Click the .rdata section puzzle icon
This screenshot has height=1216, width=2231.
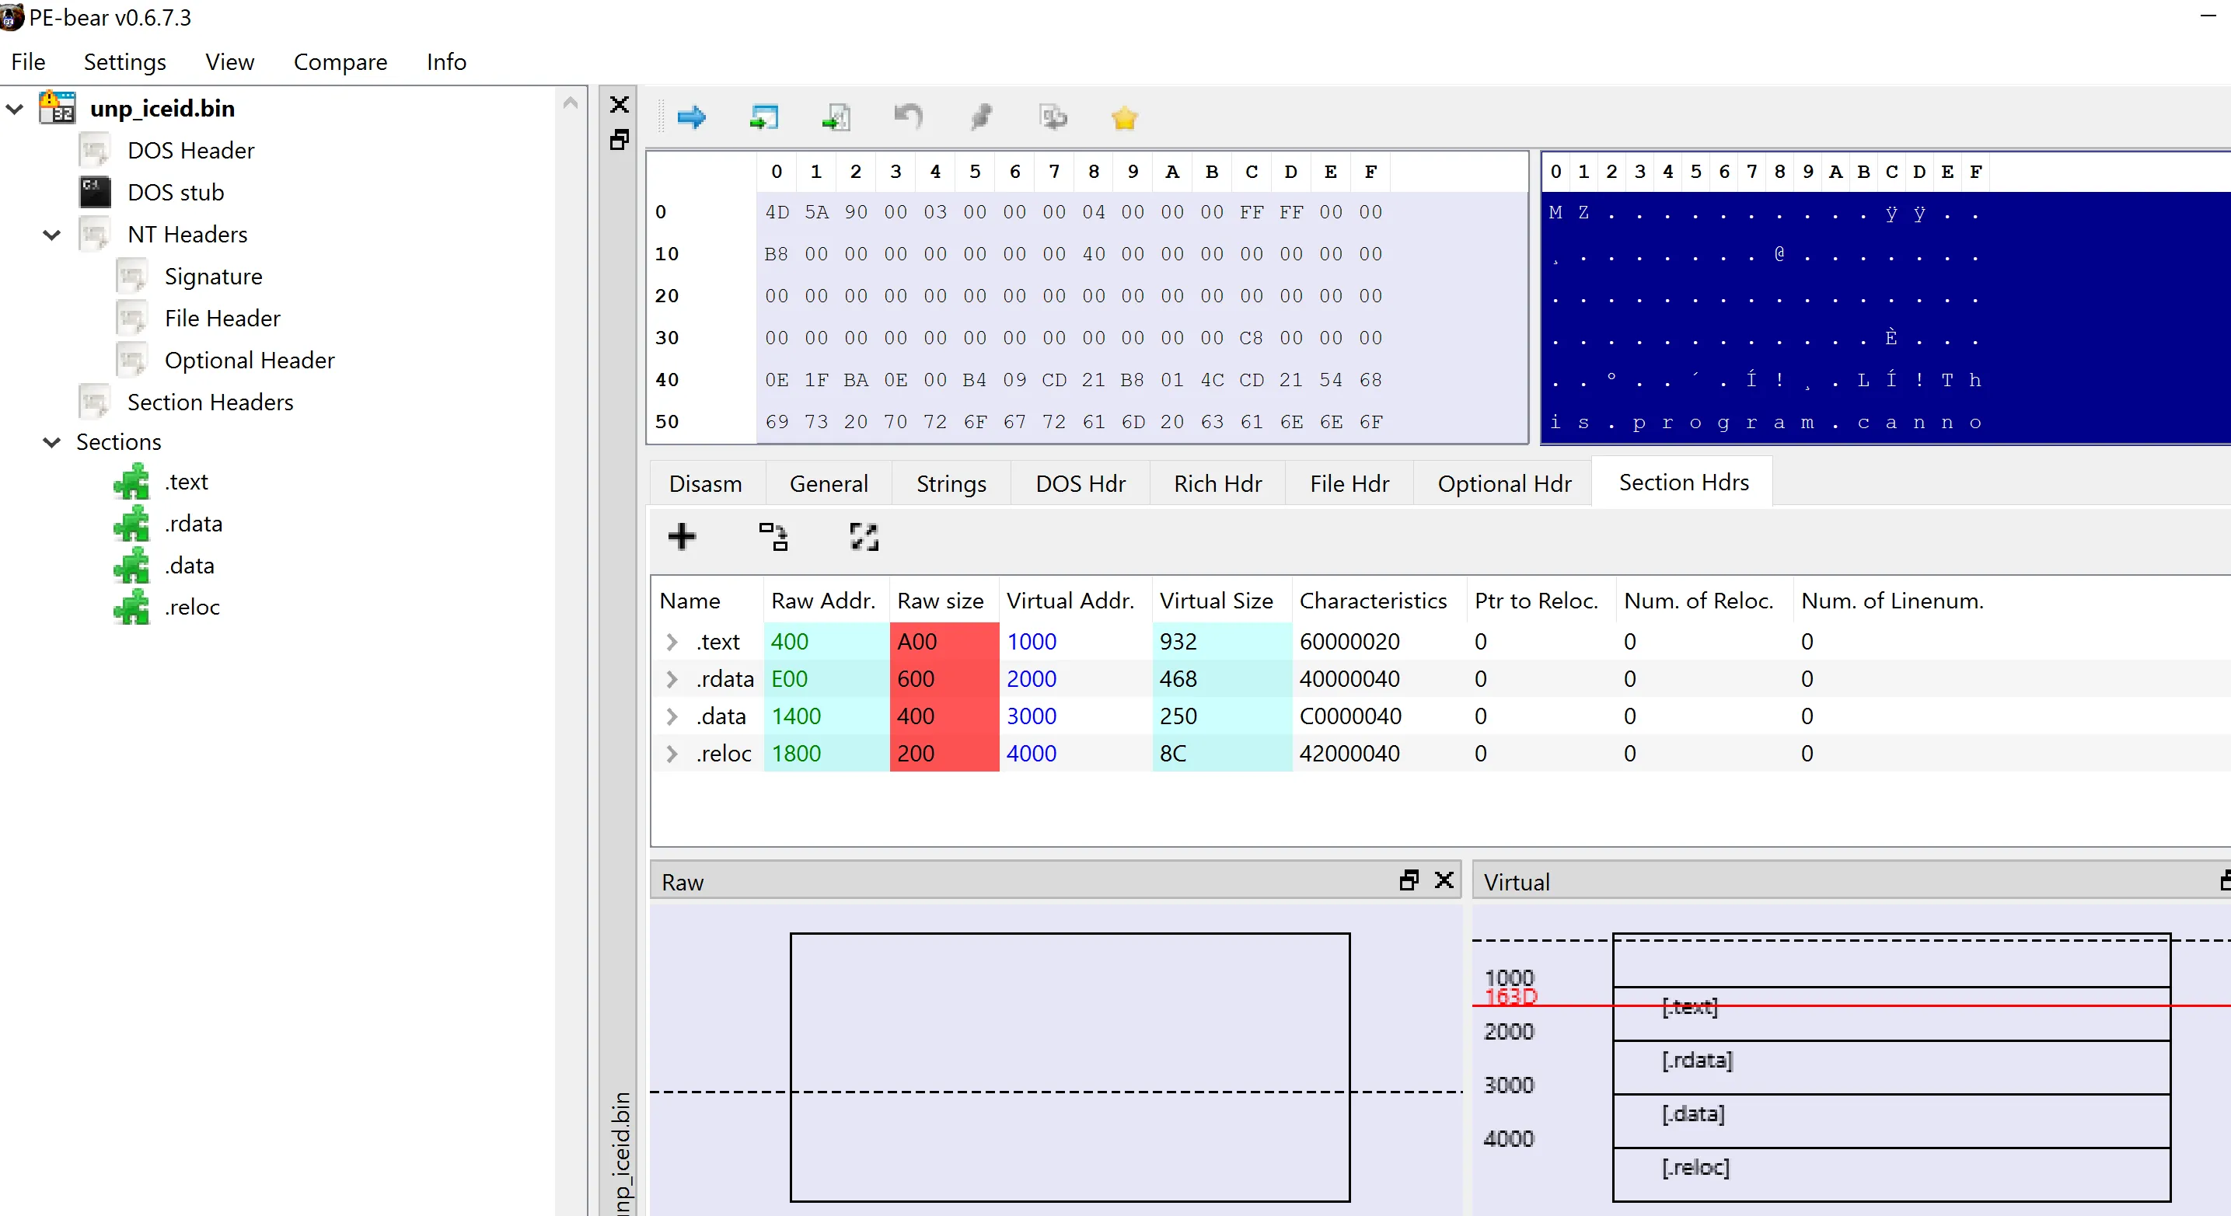(x=131, y=524)
